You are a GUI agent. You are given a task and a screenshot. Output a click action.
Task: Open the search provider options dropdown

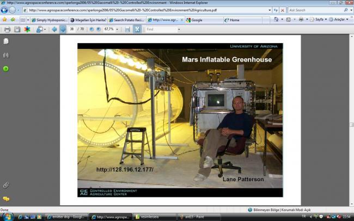pos(351,10)
